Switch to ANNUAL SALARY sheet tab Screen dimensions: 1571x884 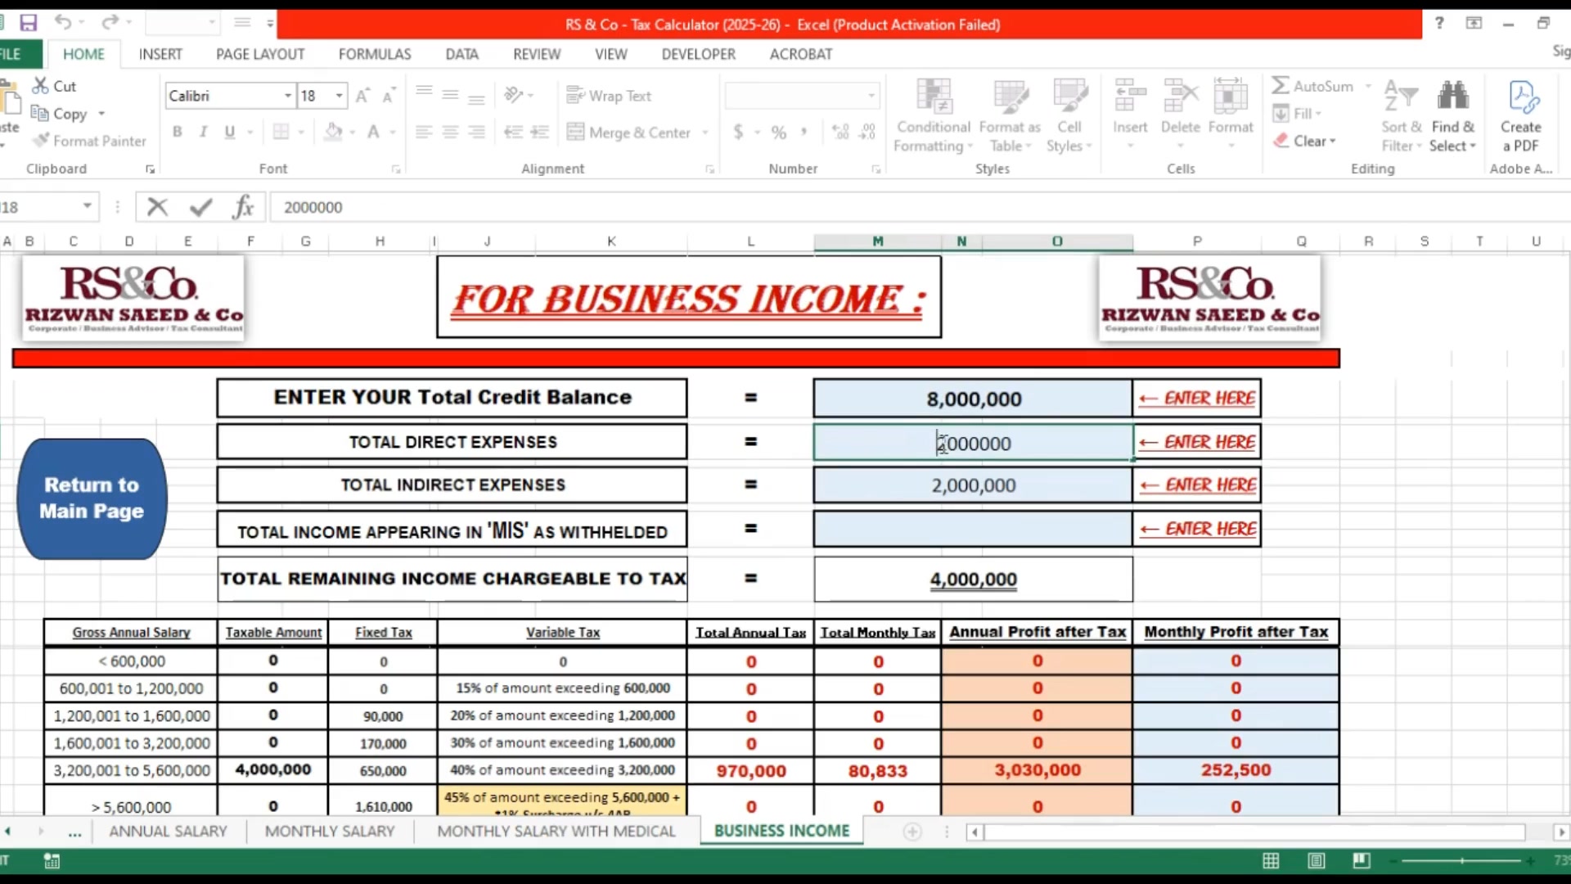[168, 831]
